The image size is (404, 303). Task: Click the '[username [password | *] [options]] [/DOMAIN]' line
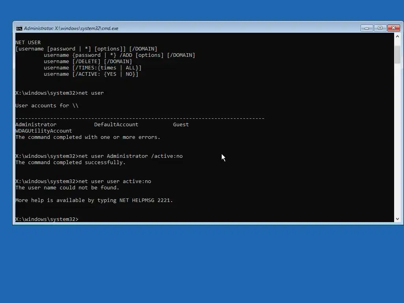click(86, 49)
